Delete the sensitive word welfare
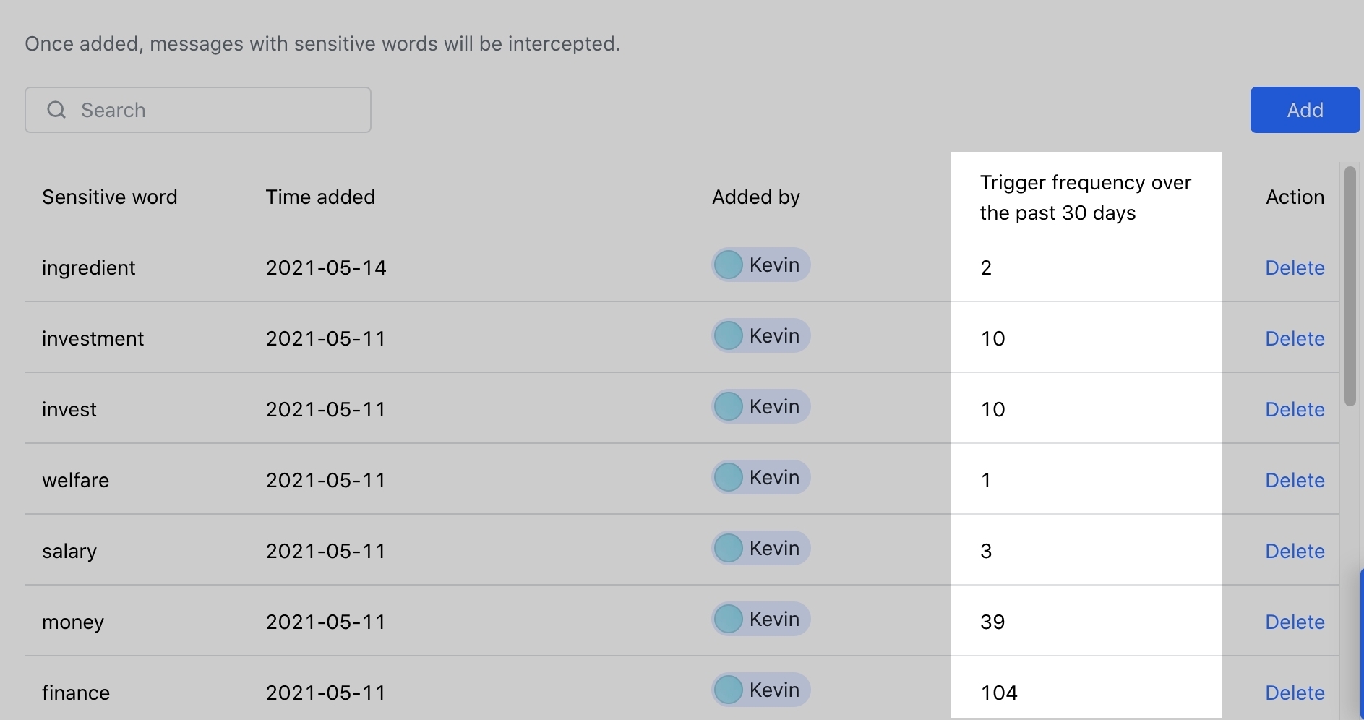The height and width of the screenshot is (720, 1364). click(x=1295, y=481)
